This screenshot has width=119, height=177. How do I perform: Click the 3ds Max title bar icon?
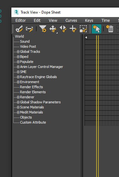16,12
